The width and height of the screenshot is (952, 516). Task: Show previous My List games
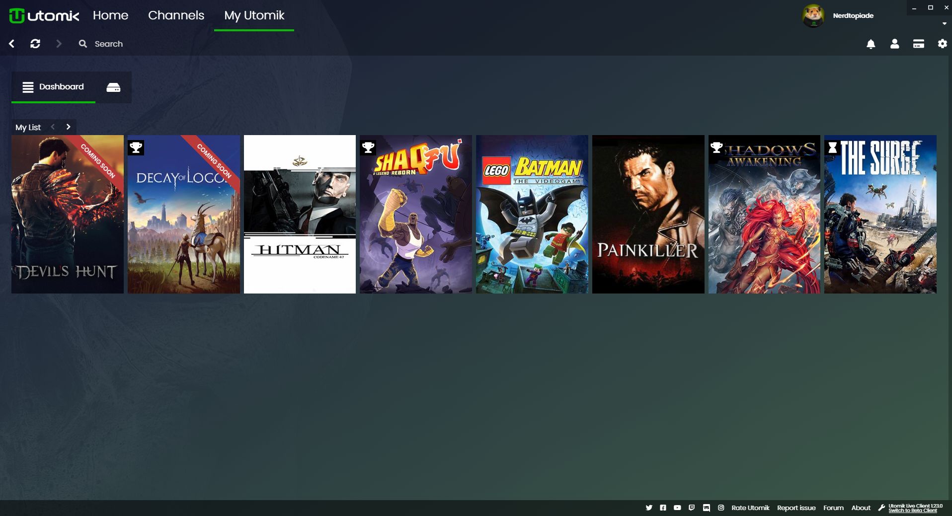coord(53,127)
